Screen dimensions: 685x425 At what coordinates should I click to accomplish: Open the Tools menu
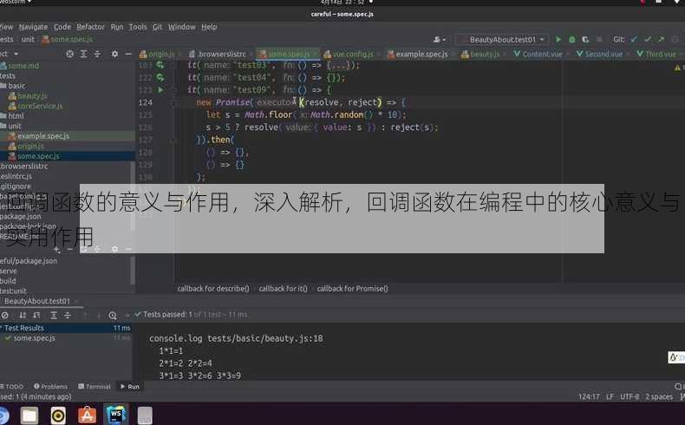tap(138, 27)
